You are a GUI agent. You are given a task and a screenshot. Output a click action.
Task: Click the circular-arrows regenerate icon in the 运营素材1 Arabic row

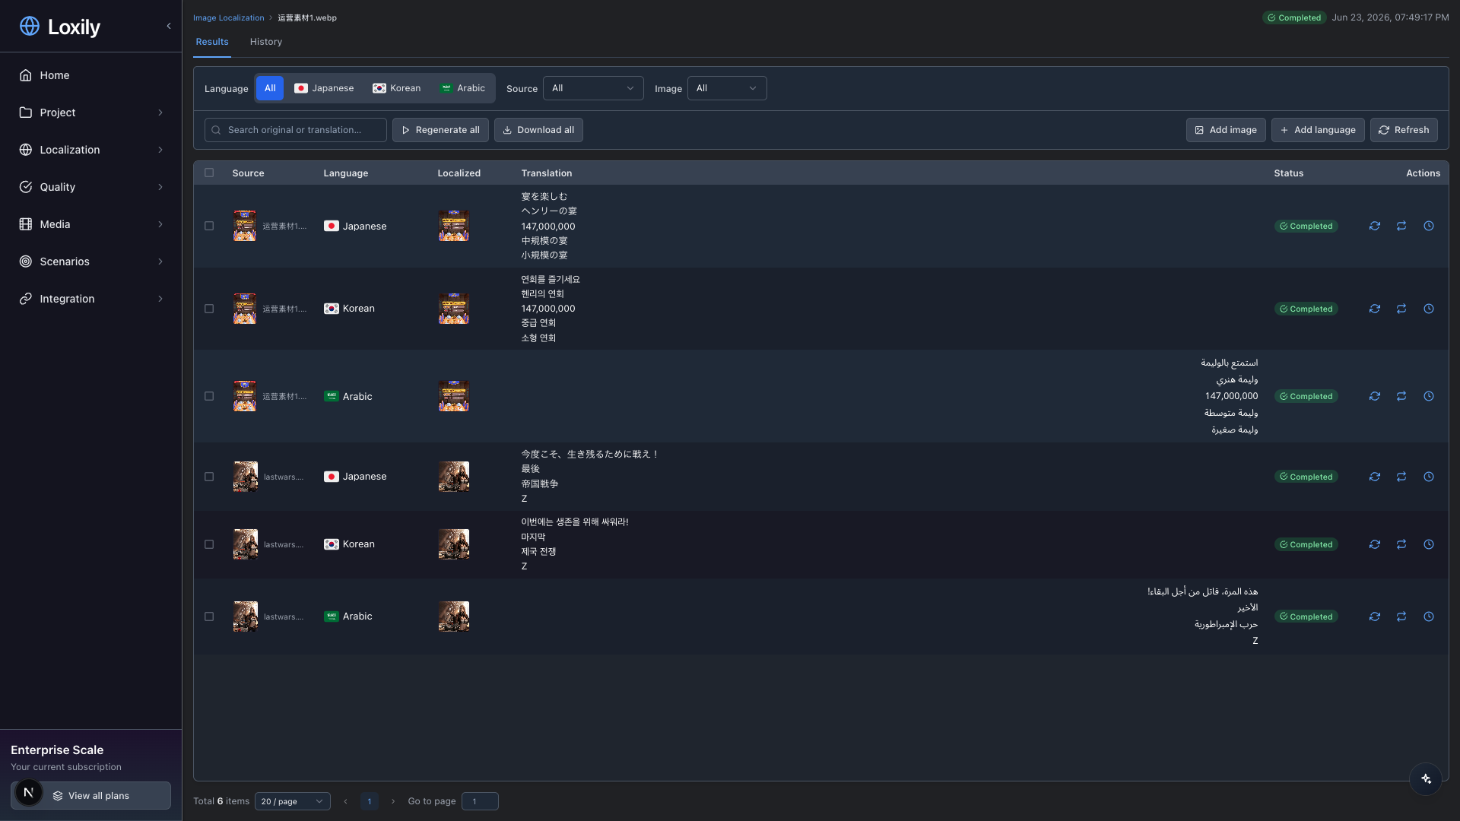(x=1375, y=396)
